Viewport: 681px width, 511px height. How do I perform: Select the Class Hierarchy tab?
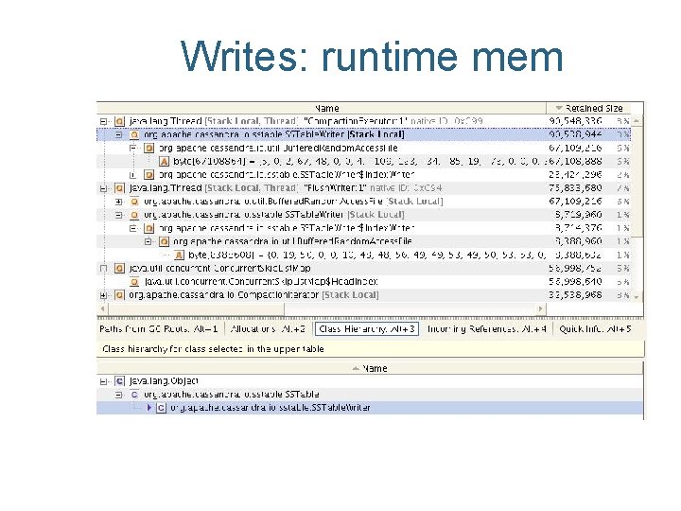click(367, 329)
